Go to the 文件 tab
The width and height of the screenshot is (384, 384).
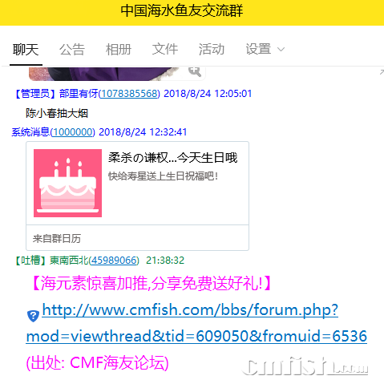point(165,50)
